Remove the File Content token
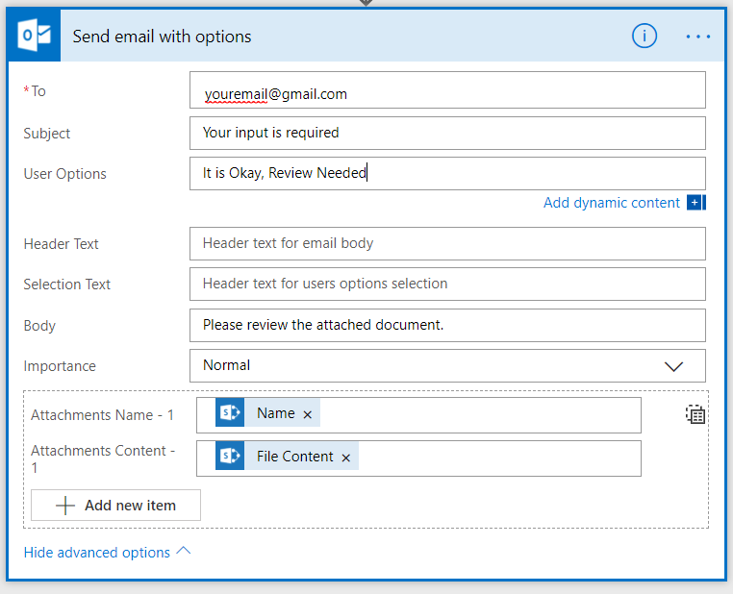Viewport: 733px width, 594px height. (346, 458)
